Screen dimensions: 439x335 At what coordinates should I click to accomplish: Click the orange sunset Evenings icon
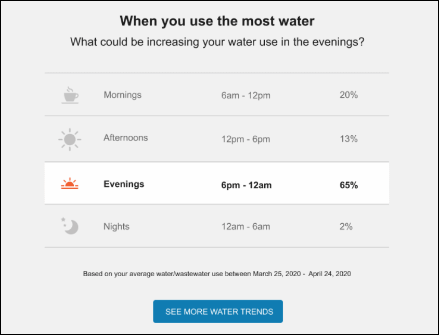pos(70,184)
